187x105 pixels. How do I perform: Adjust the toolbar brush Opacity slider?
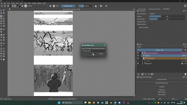pyautogui.click(x=68, y=6)
